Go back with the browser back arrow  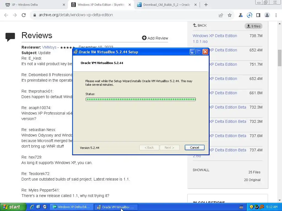(6, 15)
